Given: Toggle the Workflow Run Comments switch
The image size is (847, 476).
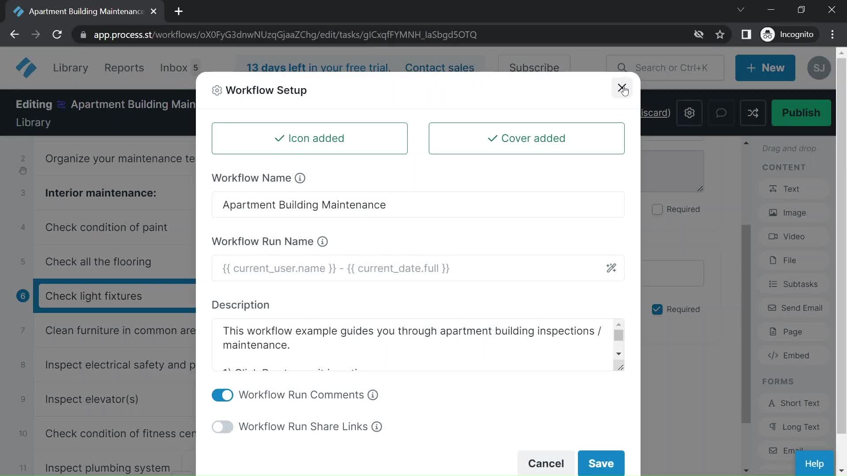Looking at the screenshot, I should (223, 394).
